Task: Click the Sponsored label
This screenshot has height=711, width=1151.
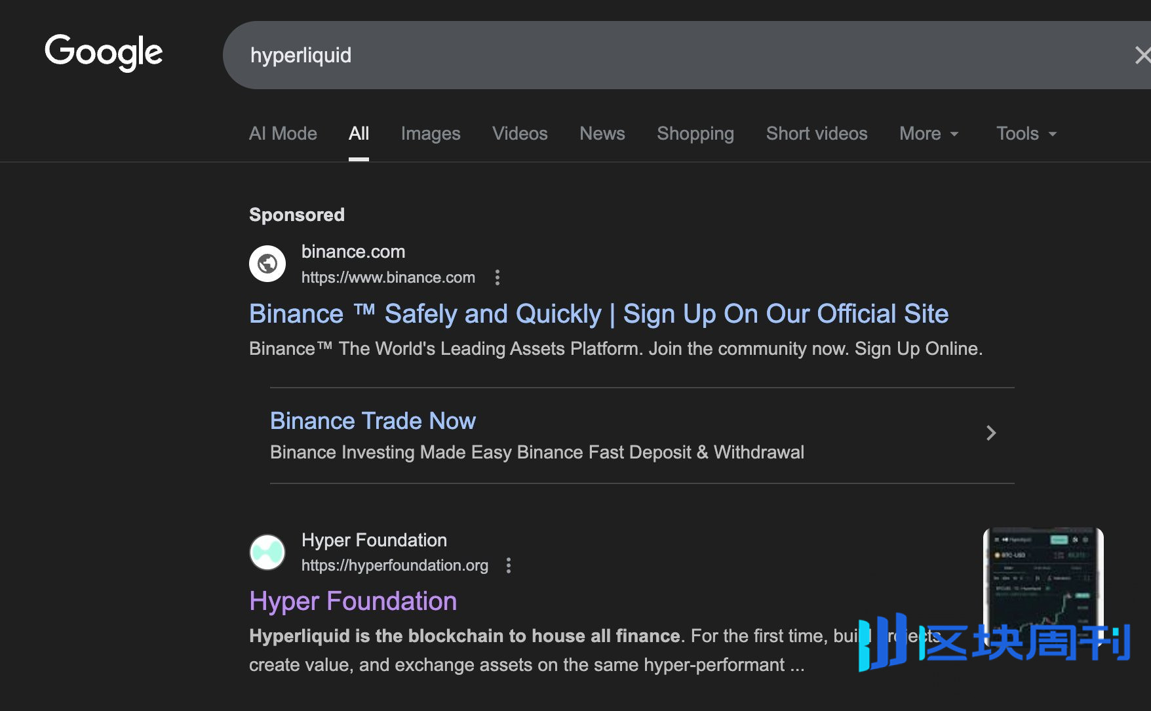Action: pos(297,214)
